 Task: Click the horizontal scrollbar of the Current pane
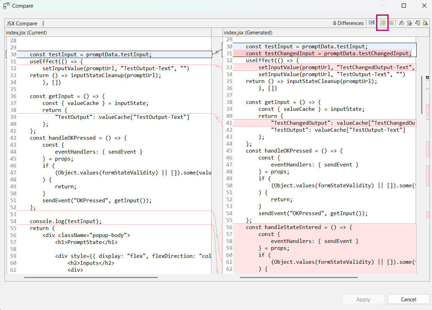[91, 277]
